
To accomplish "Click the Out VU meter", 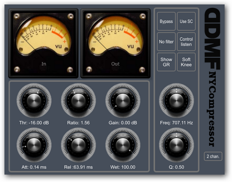I will (x=116, y=43).
